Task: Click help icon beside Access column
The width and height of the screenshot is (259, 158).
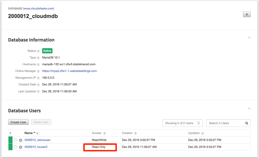Action: click(105, 133)
